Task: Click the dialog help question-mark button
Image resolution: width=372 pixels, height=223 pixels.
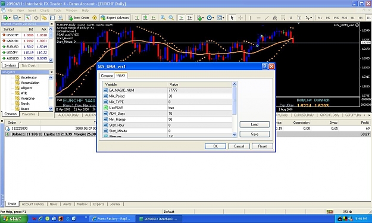Action: 264,67
